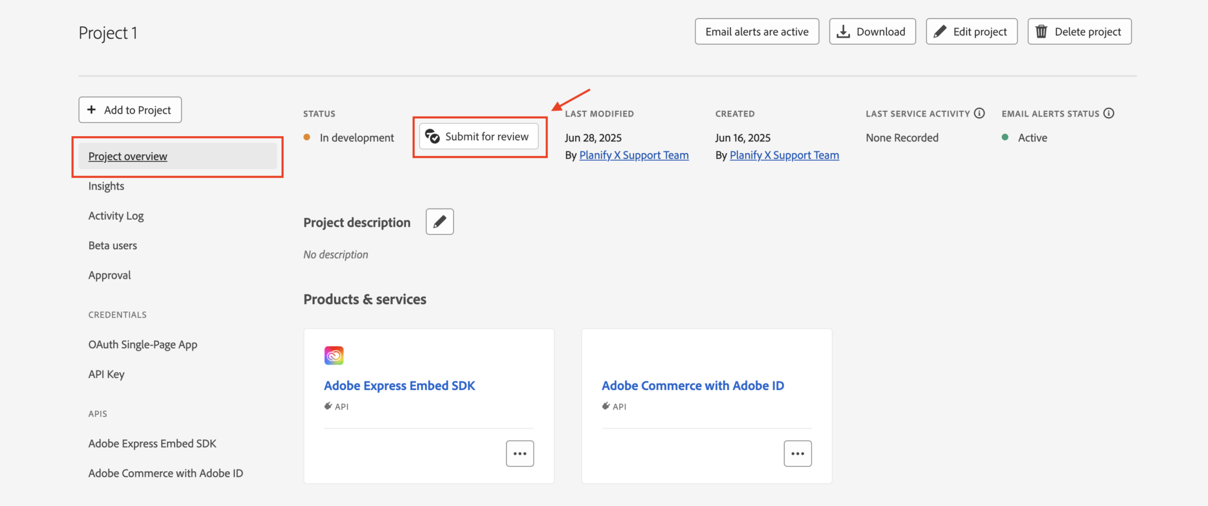
Task: Open Planify X Support Team link under Last Modified
Action: click(634, 155)
